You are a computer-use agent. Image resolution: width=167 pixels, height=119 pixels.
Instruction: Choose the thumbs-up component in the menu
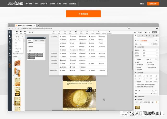[x=63, y=57]
